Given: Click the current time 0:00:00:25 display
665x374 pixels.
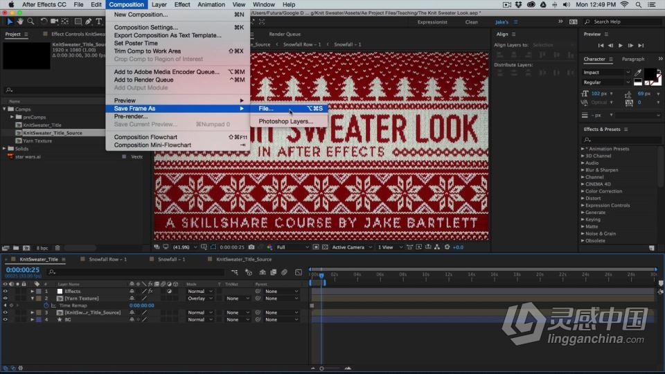Looking at the screenshot, I should pyautogui.click(x=22, y=269).
